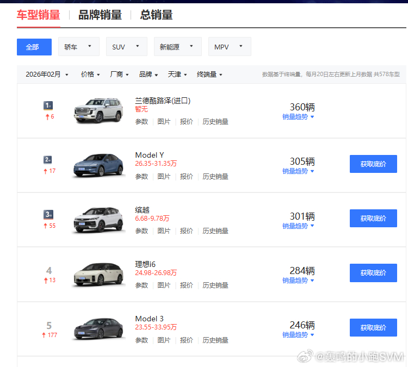
Task: Expand 销量趋势 for 兰德酷路泽
Action: point(298,117)
